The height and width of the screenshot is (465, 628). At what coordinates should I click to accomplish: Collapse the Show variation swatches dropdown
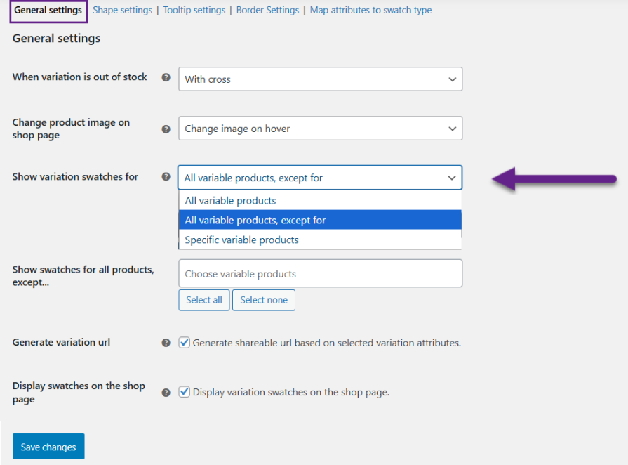point(320,178)
